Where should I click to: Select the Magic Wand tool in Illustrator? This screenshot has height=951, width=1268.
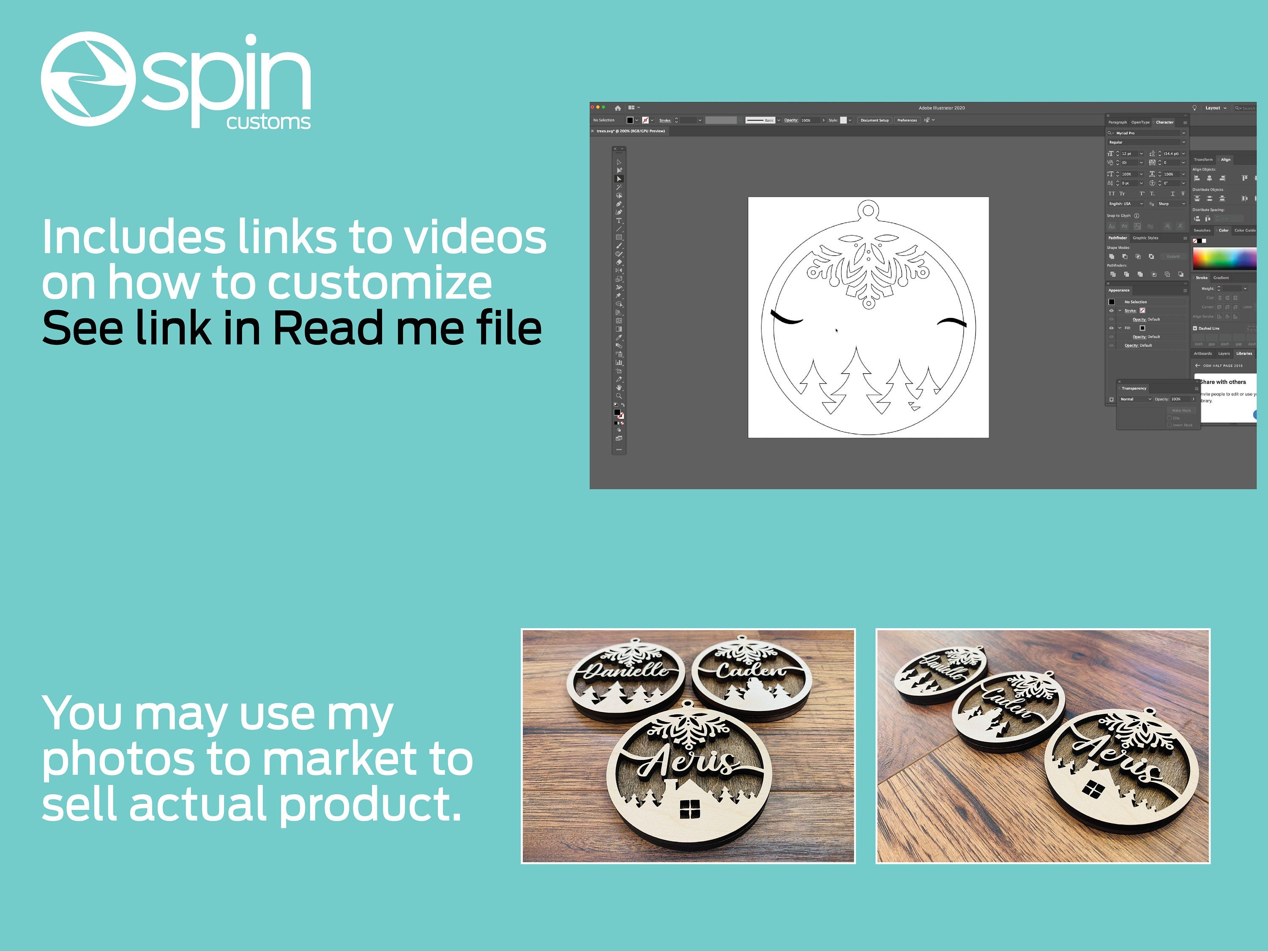pos(619,187)
